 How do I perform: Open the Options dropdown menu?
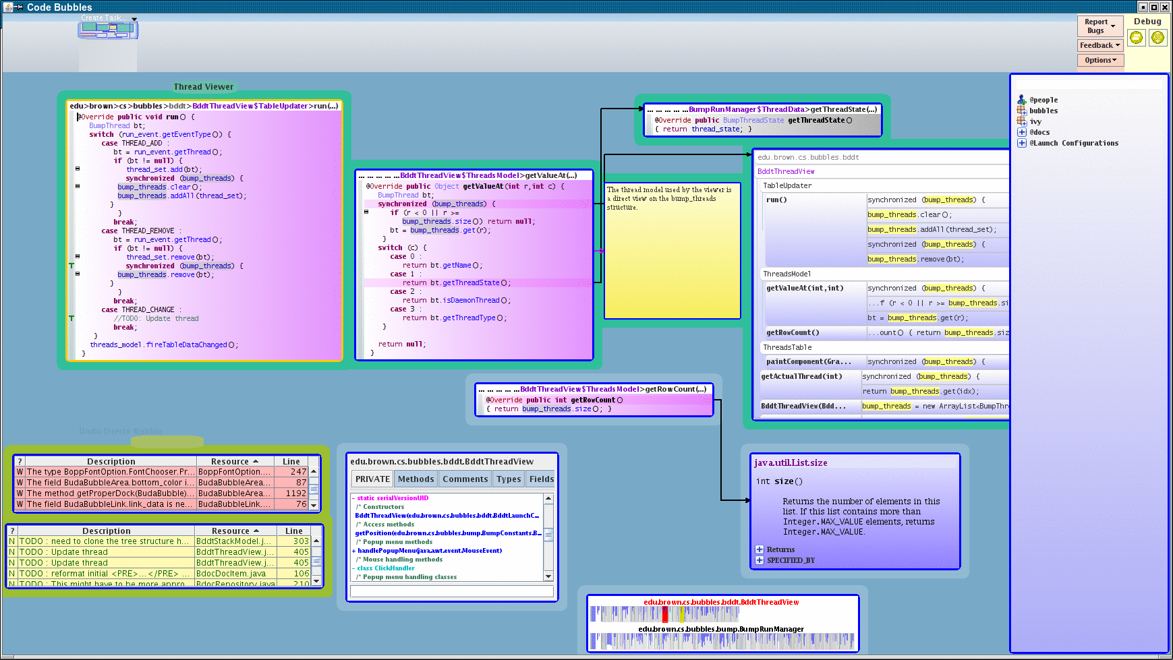tap(1100, 60)
